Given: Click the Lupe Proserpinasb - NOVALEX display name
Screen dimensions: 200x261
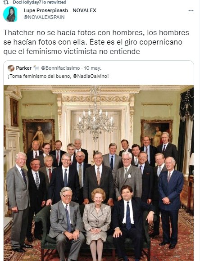Looking at the screenshot, I should [60, 10].
